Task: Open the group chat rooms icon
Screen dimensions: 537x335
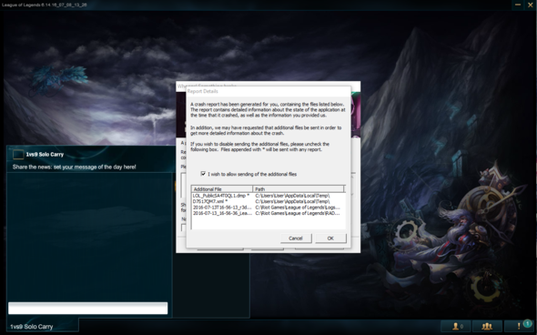Action: click(x=487, y=326)
